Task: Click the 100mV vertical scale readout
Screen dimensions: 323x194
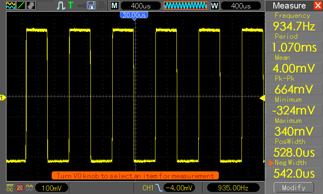Action: pyautogui.click(x=51, y=188)
